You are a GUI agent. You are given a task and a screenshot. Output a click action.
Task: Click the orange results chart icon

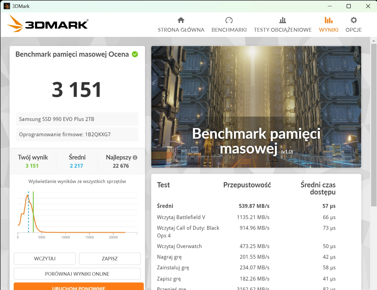329,20
